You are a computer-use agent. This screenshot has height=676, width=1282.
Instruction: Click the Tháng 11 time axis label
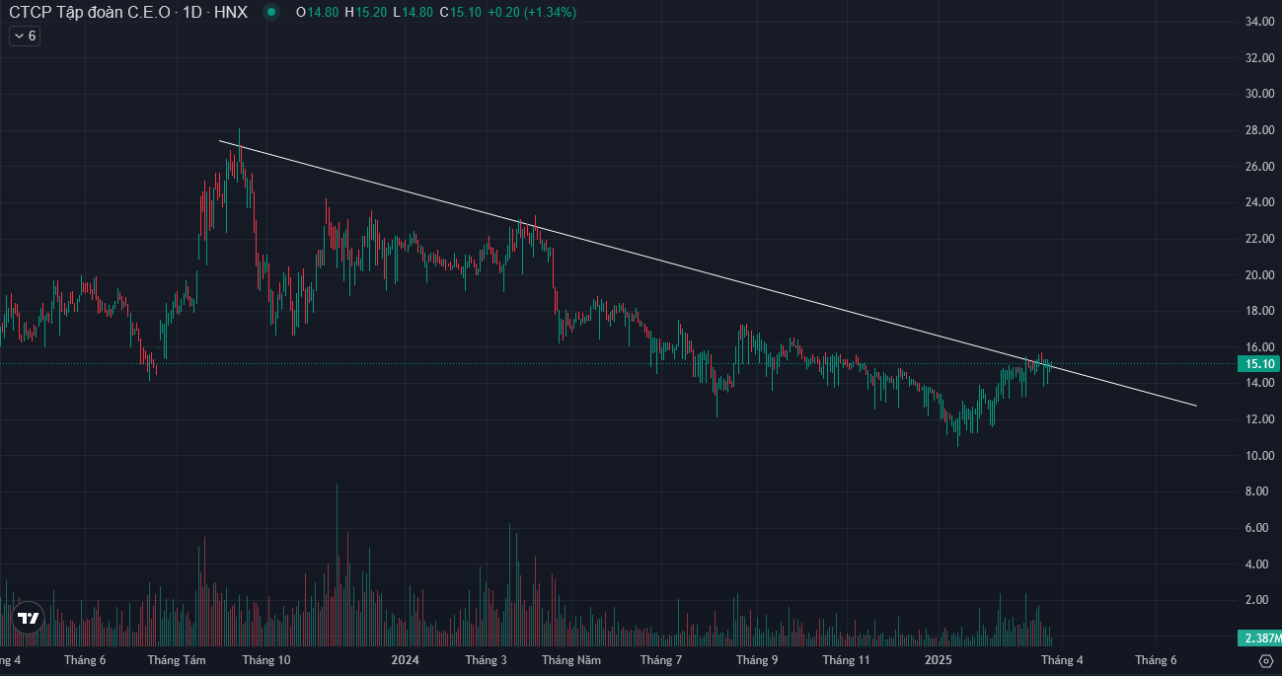[847, 660]
